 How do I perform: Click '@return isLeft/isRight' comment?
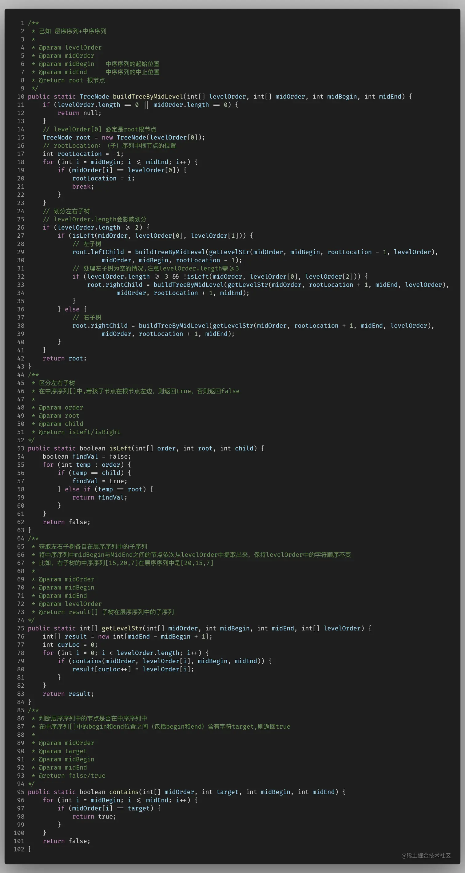(79, 432)
